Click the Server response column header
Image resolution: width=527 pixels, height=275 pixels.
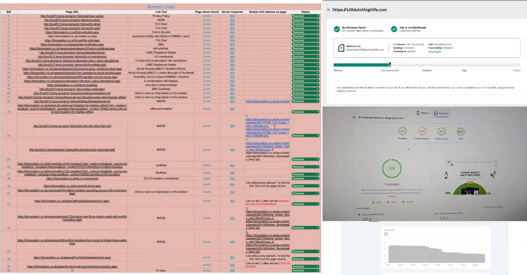click(232, 12)
